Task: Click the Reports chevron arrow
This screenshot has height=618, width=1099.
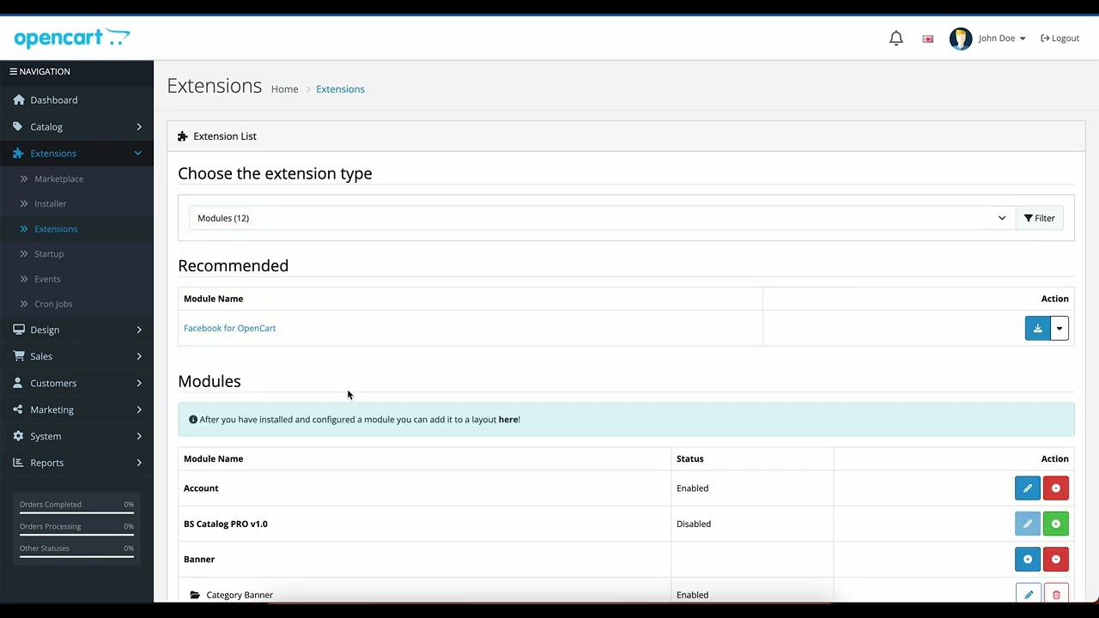Action: pyautogui.click(x=139, y=463)
